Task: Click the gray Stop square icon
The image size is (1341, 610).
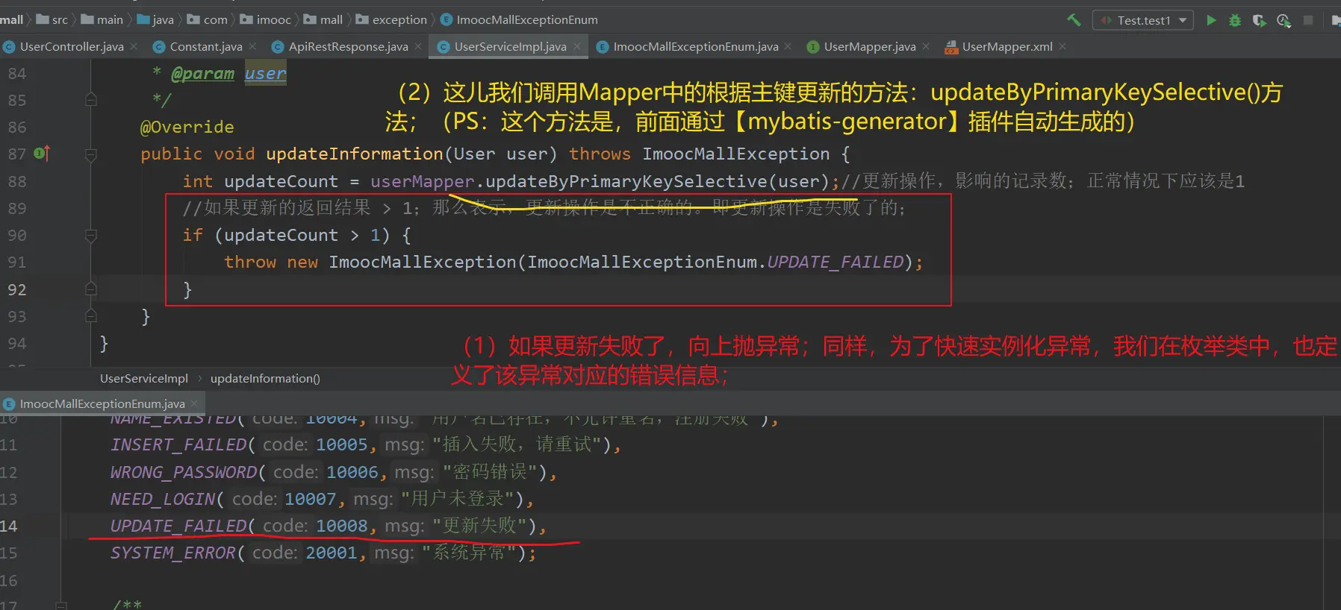Action: (1308, 20)
